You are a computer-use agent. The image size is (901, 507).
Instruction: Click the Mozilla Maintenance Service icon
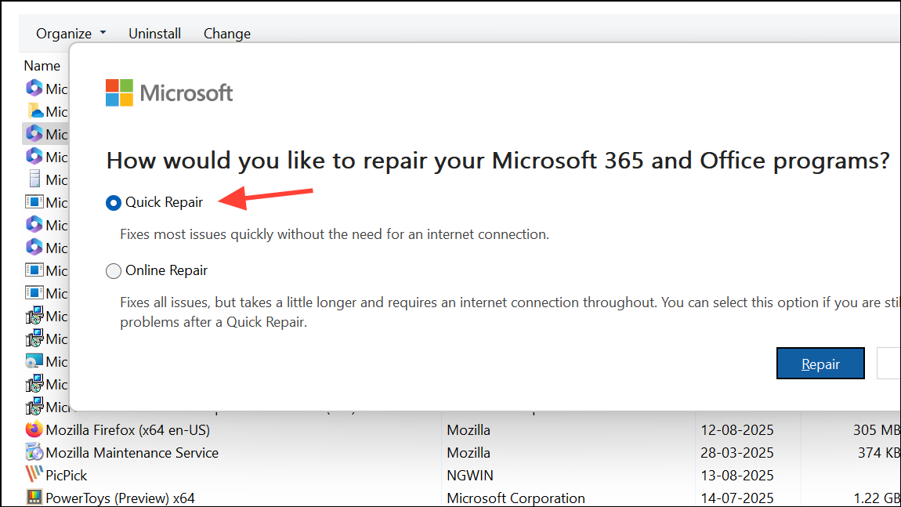[x=34, y=452]
